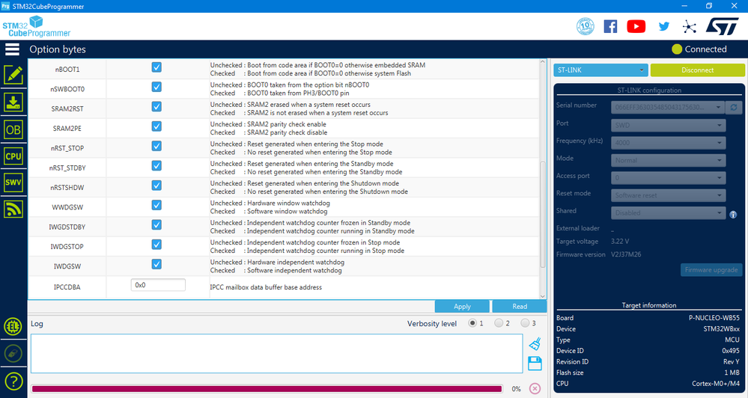Screen dimensions: 748x398
Task: Open the Frequency (kHz) dropdown
Action: coord(669,143)
